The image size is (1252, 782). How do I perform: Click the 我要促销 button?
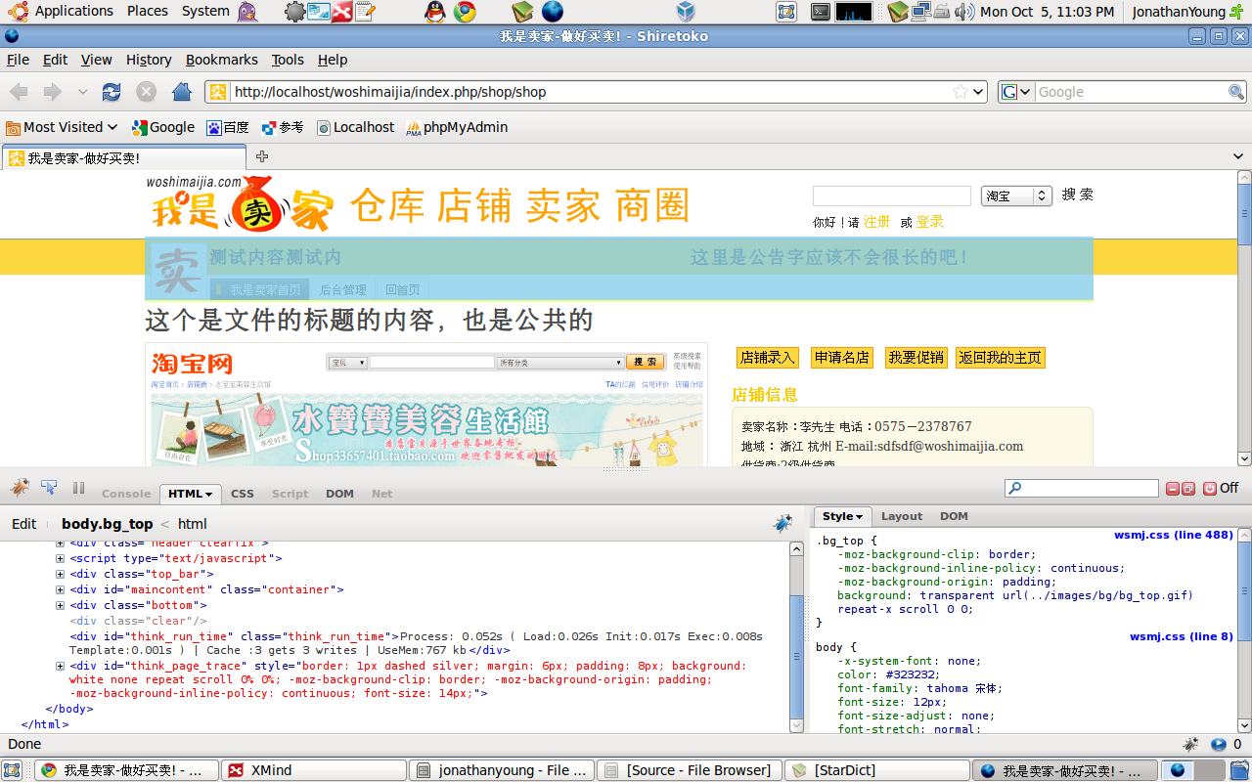click(917, 358)
